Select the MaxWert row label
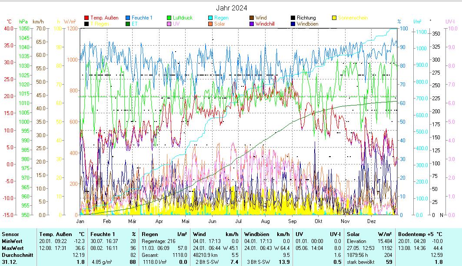 [12, 248]
